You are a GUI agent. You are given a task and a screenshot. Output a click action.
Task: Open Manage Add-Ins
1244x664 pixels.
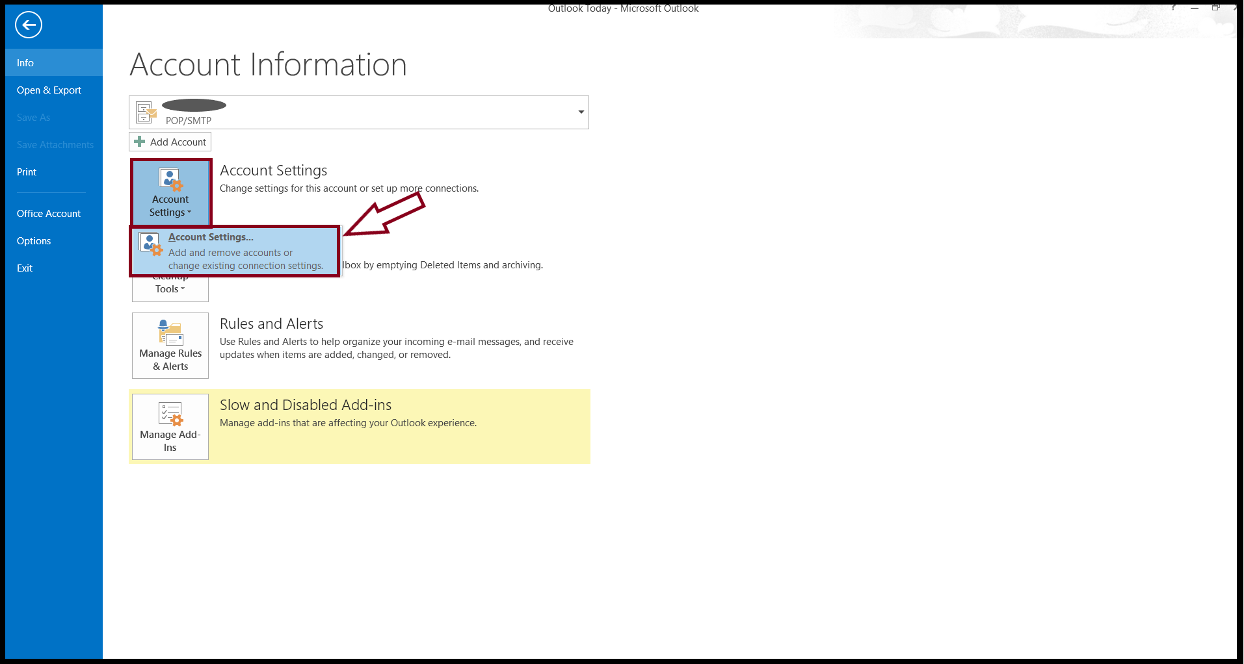coord(170,427)
